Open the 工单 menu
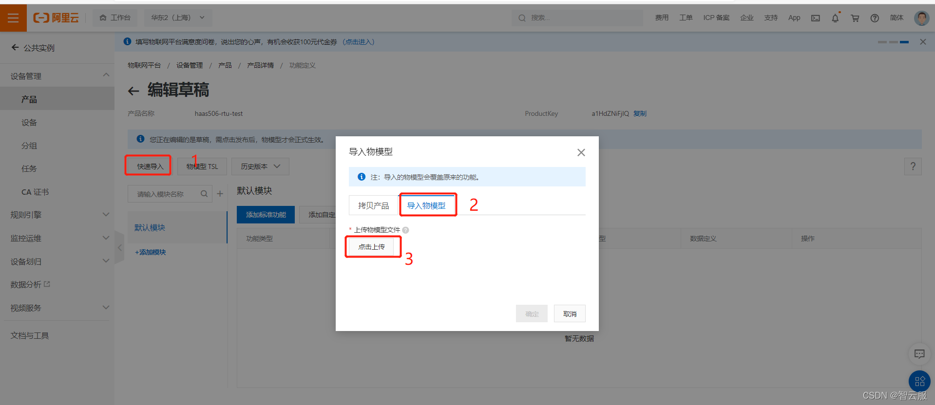Viewport: 935px width, 405px height. (x=686, y=18)
